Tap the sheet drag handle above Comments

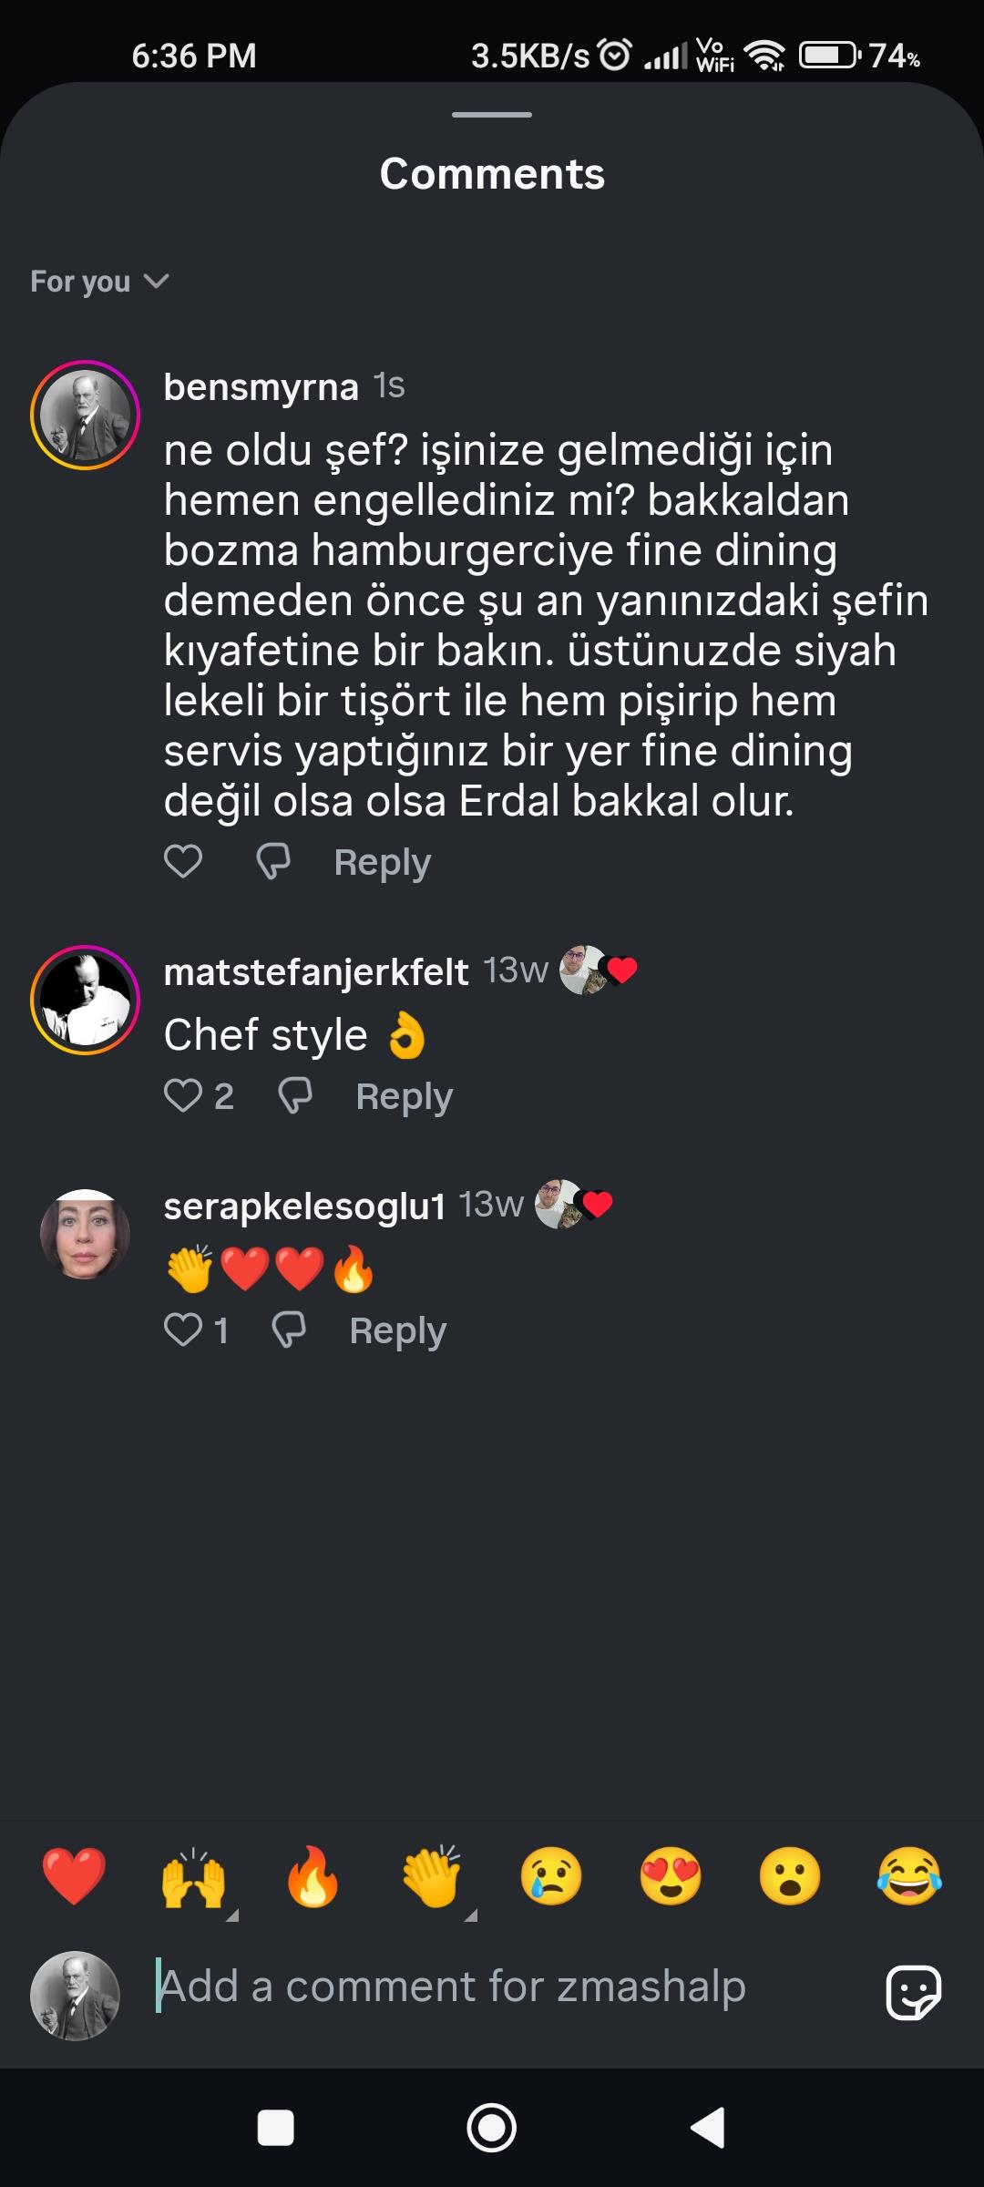coord(492,115)
